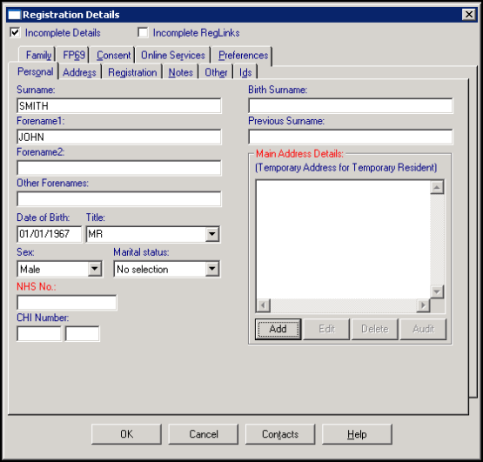The width and height of the screenshot is (483, 462).
Task: Click the scroll down arrow in address list
Action: pos(437,291)
